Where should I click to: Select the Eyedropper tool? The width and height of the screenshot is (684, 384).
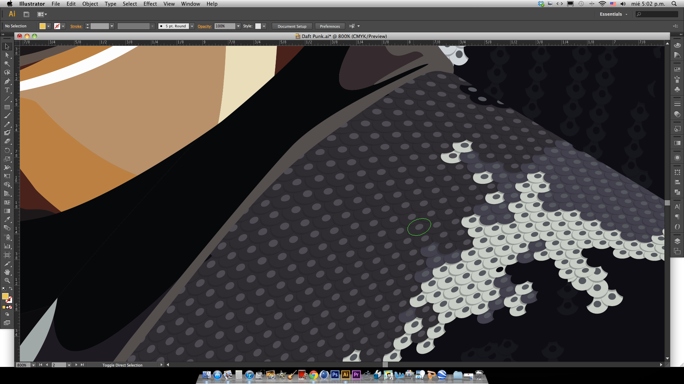click(x=7, y=219)
